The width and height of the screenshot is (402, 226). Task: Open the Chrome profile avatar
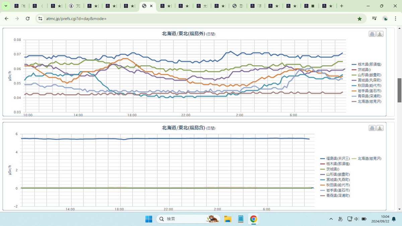point(385,19)
